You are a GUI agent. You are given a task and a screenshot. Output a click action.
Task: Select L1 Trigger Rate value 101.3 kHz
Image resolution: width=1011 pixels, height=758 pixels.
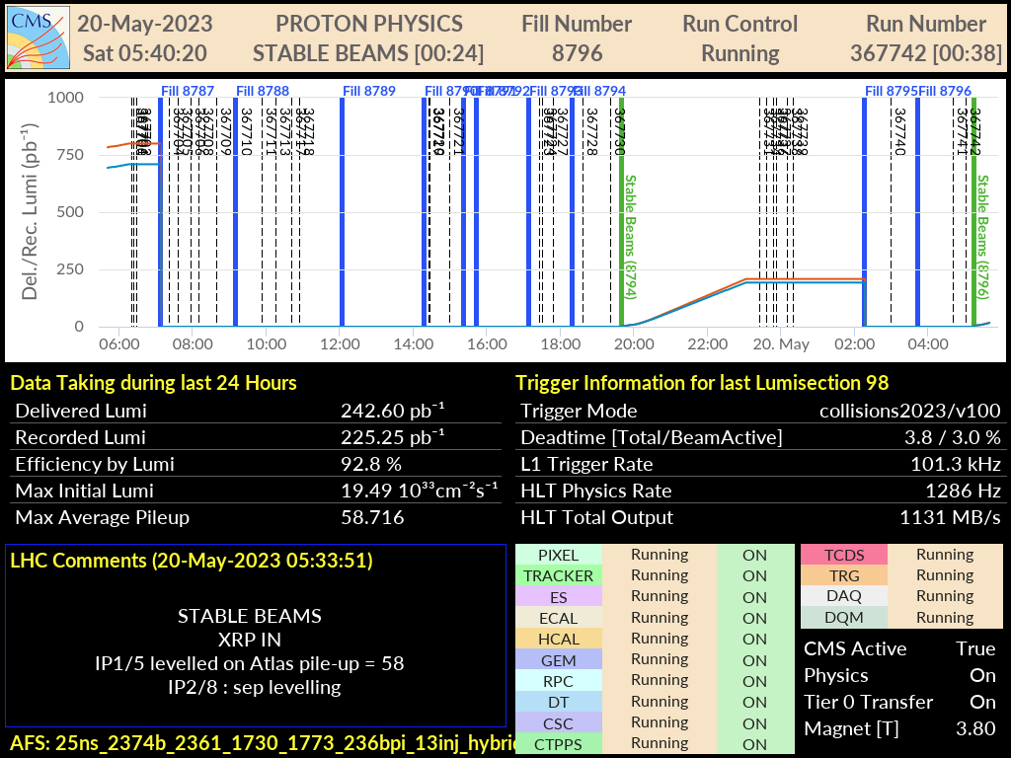coord(956,464)
